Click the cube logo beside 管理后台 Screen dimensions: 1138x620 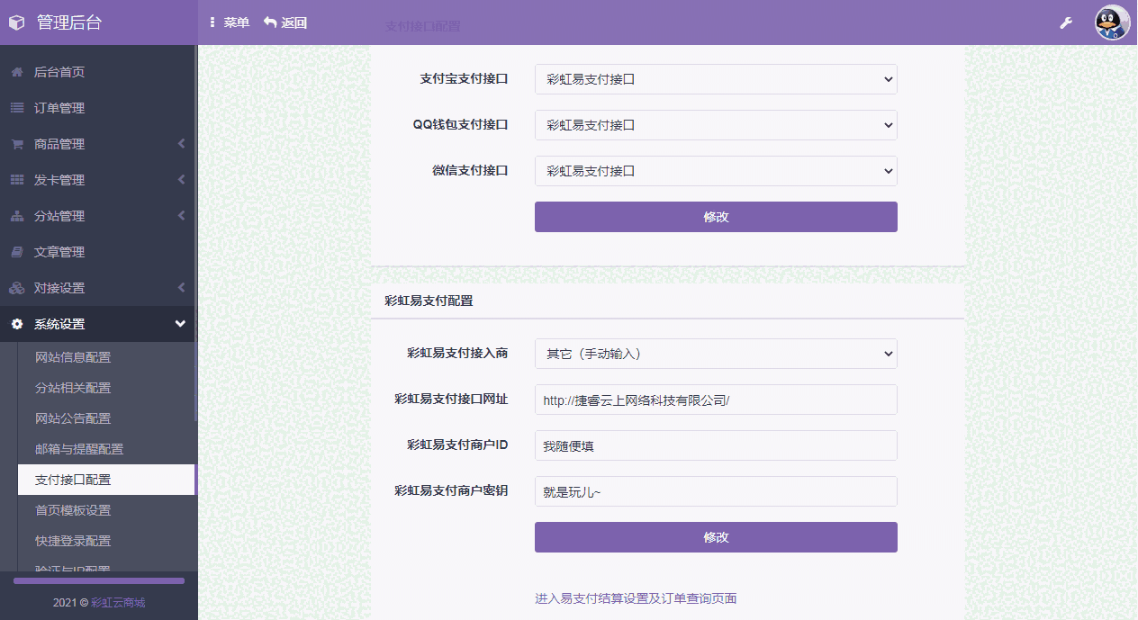[17, 22]
